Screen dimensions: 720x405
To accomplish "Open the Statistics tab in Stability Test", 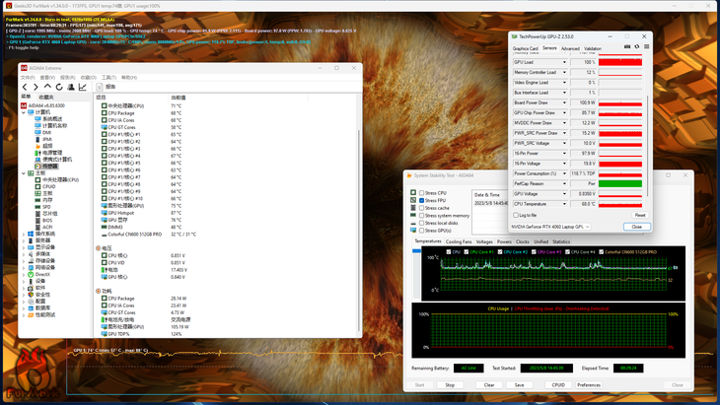I will pyautogui.click(x=561, y=241).
